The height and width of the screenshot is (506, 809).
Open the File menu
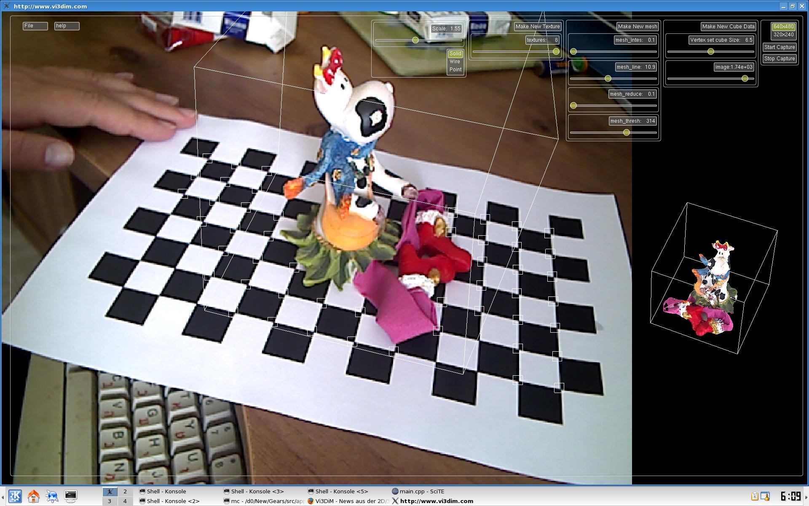(35, 26)
